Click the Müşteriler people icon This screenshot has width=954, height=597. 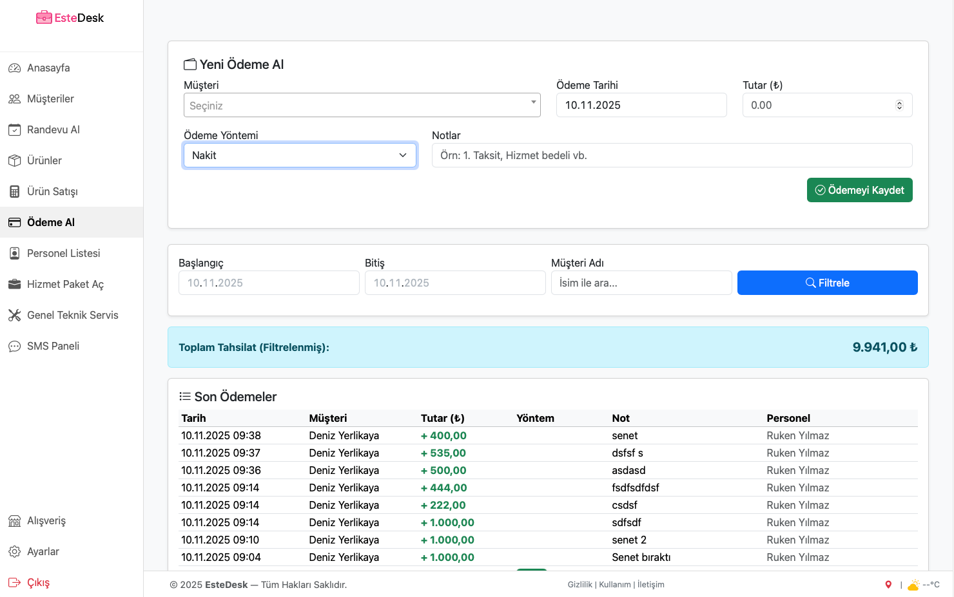[14, 99]
